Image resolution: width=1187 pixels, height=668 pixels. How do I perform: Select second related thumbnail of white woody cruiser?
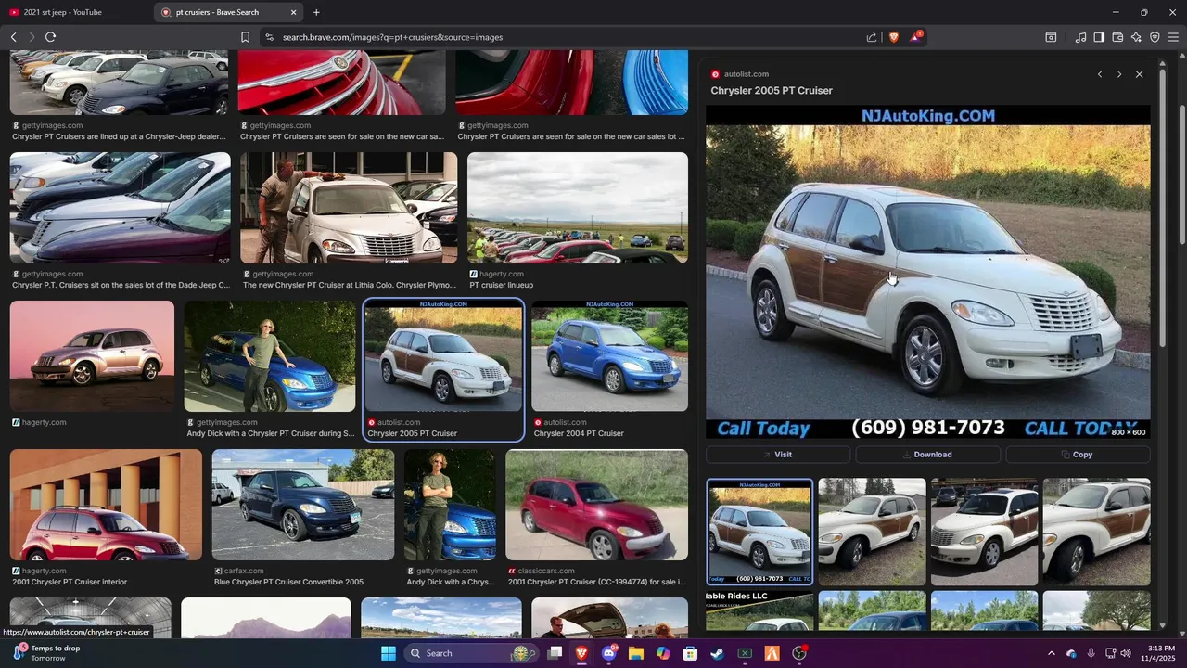click(x=872, y=532)
